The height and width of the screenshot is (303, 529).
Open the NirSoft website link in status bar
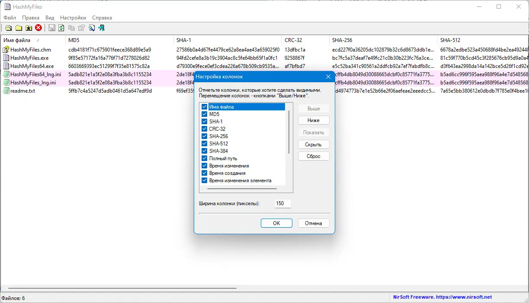tap(442, 297)
